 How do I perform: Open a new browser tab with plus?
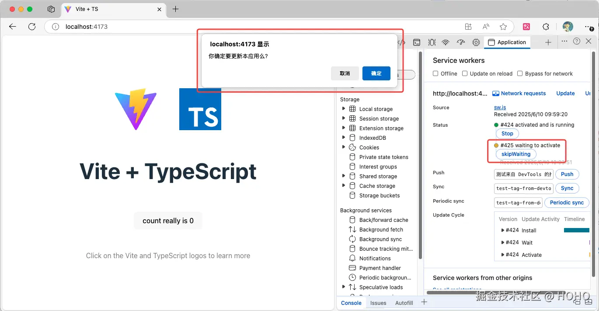(x=175, y=9)
